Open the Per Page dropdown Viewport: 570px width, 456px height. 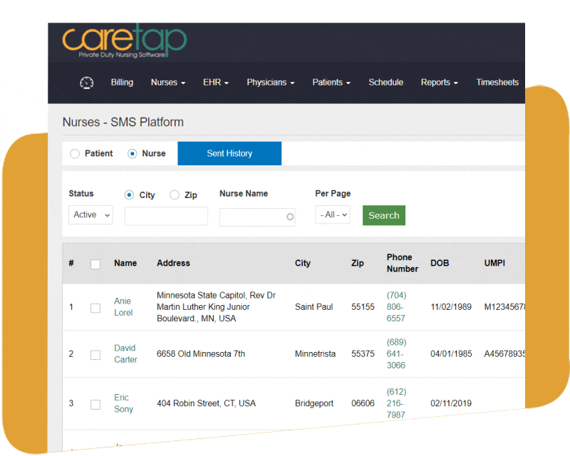(333, 214)
